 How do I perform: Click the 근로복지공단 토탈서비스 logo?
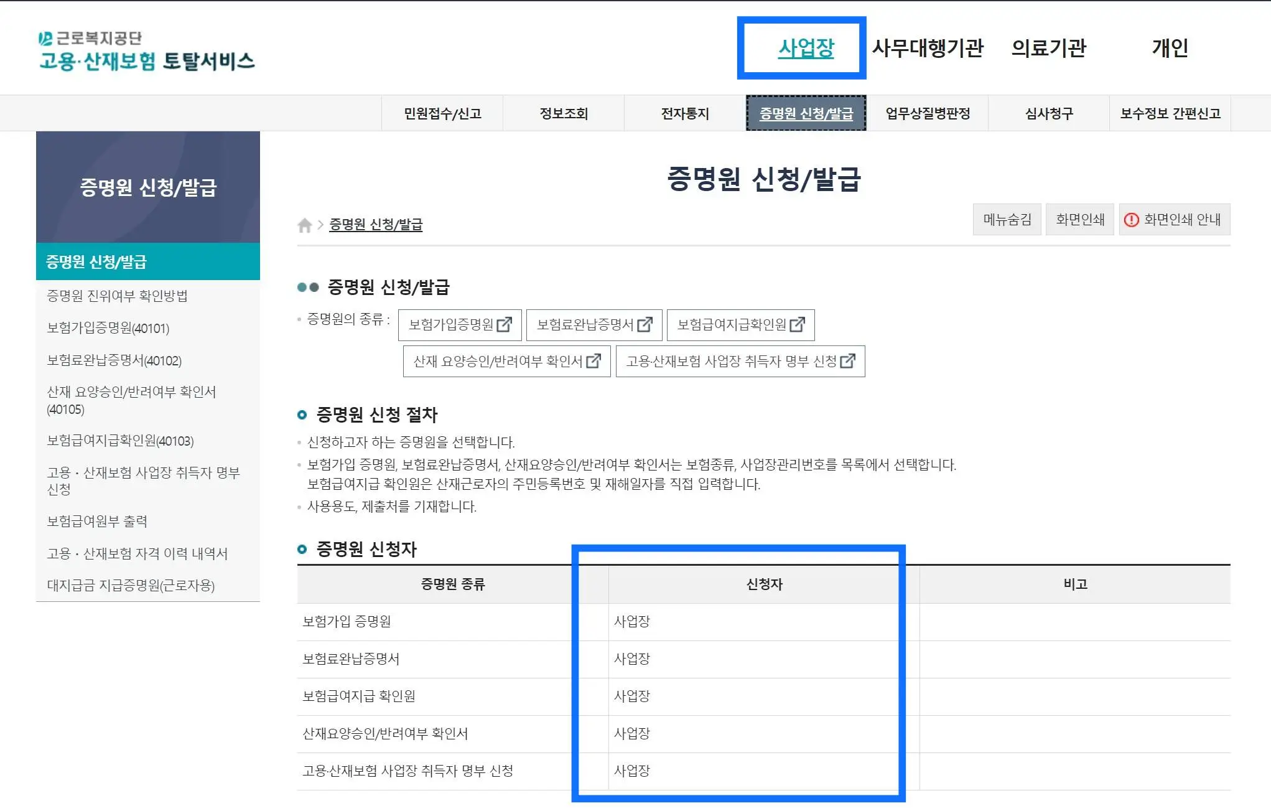147,52
